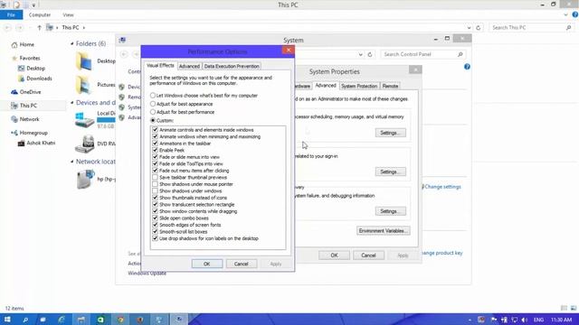Screen dimensions: 579x325
Task: Check Show shadows under windows
Action: click(x=155, y=190)
